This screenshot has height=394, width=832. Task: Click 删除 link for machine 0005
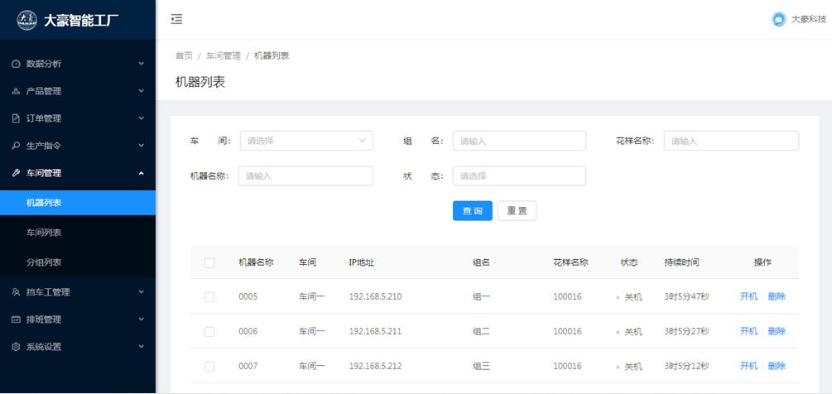tap(777, 296)
